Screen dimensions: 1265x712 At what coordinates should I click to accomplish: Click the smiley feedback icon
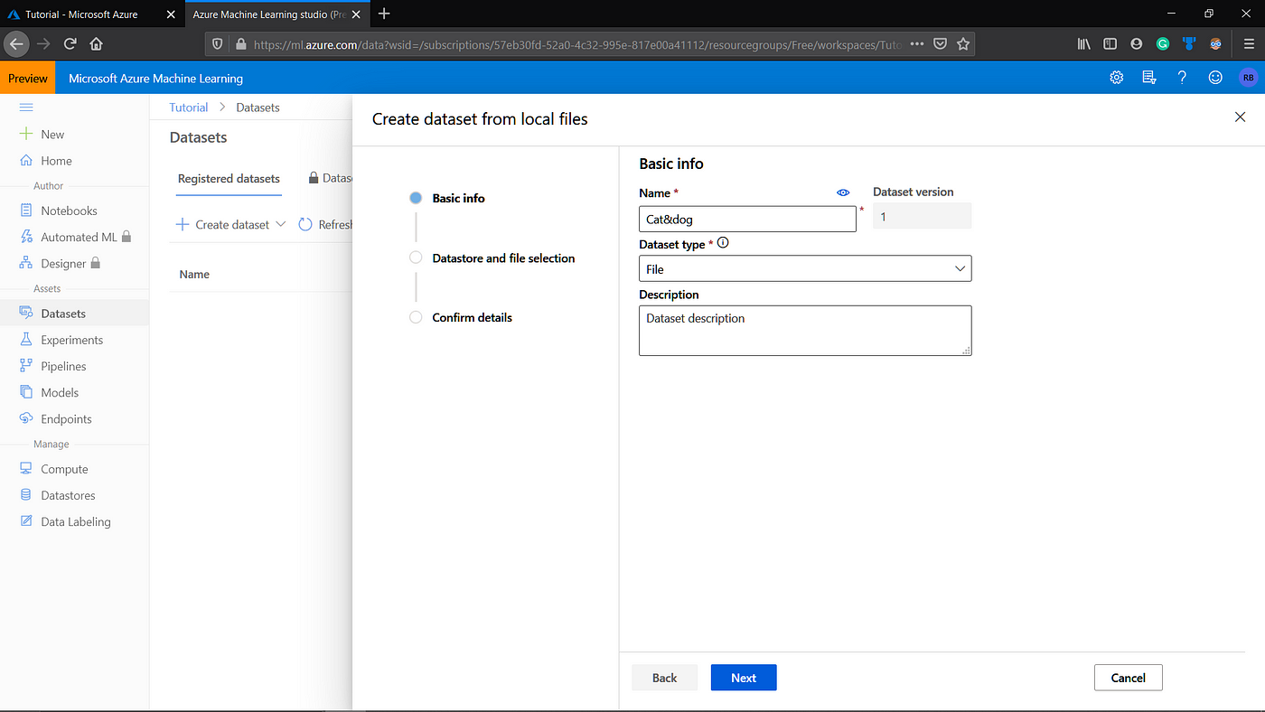tap(1215, 78)
